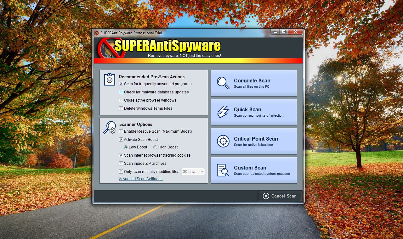Image resolution: width=403 pixels, height=239 pixels.
Task: Click the Cancel Scan X circle icon
Action: click(266, 196)
